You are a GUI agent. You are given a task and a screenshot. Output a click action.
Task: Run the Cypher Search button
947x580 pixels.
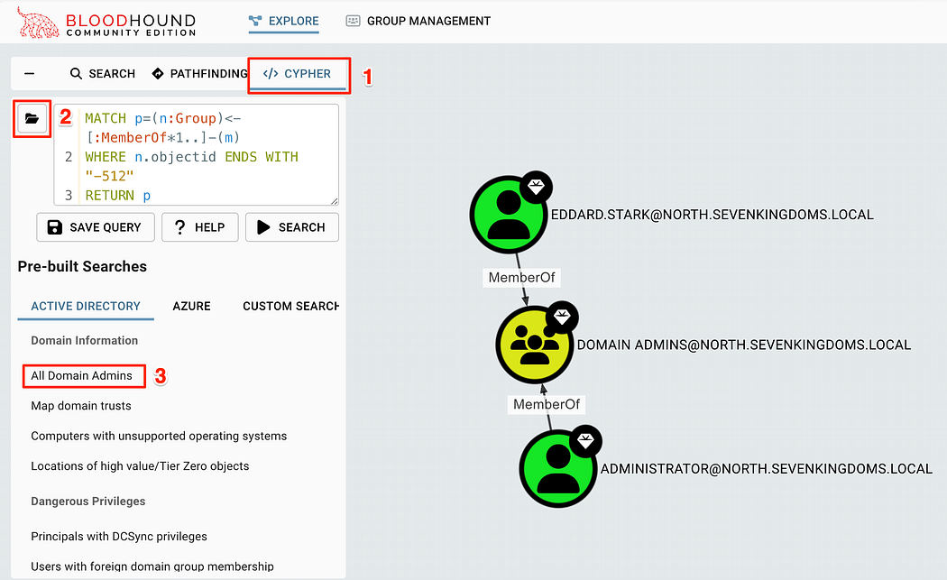291,227
